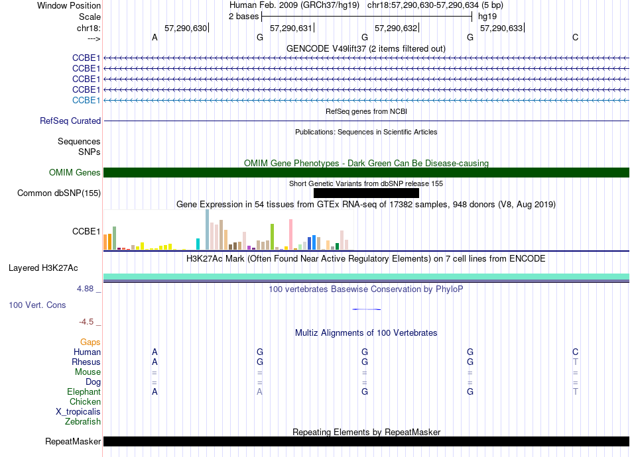Click the chr18:57,290,630-57,290,634 (5 bp) position text
Viewport: 630px width, 457px height.
(435, 5)
